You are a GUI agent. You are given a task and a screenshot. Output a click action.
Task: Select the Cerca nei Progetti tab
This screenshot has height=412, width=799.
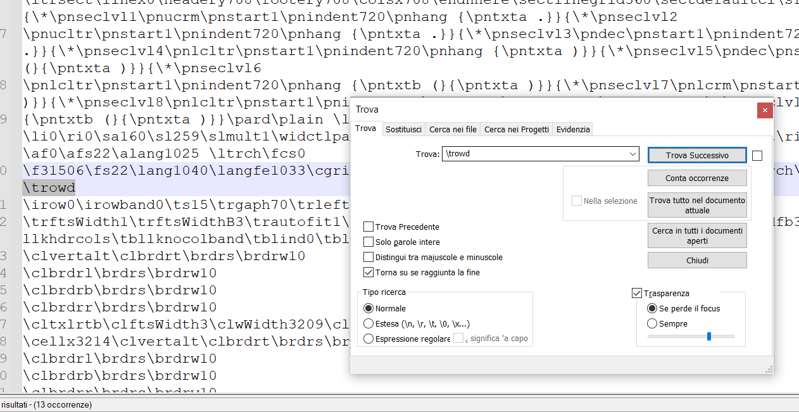point(516,129)
